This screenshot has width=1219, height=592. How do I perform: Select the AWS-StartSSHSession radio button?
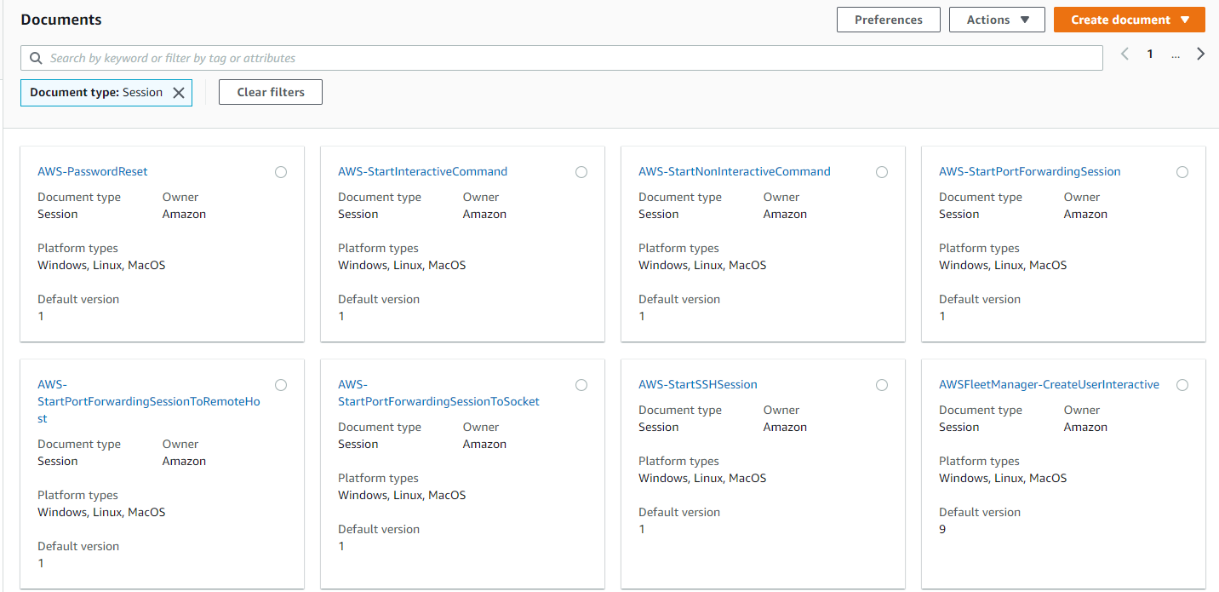pos(882,385)
